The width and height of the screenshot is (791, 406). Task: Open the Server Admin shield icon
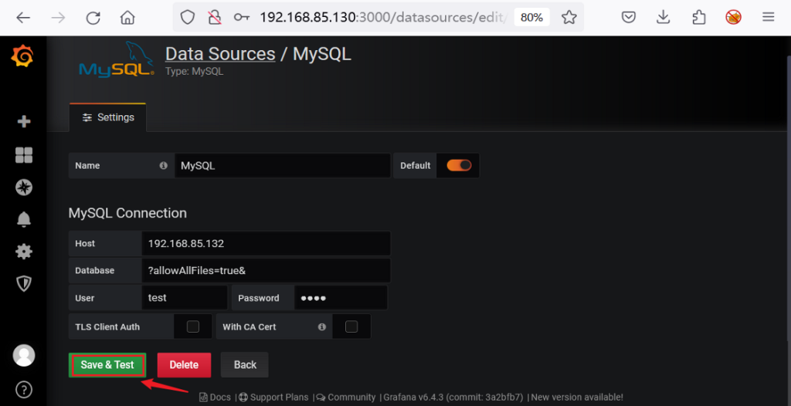tap(24, 283)
